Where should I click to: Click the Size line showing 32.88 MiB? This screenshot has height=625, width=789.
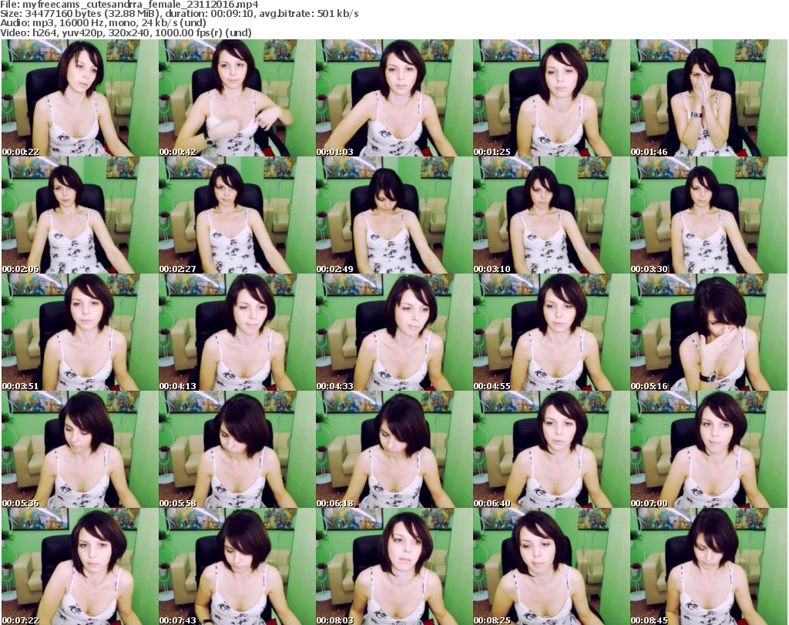179,14
